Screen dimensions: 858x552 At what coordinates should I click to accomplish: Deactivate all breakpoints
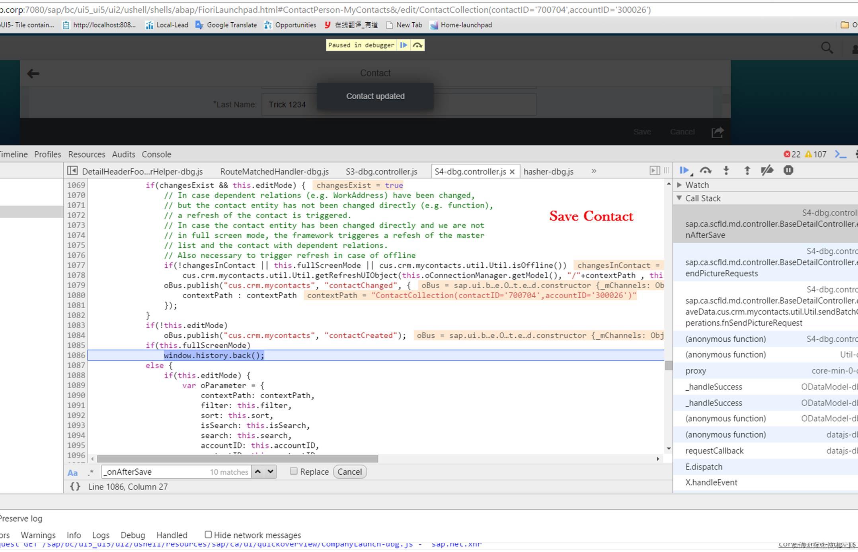[767, 171]
